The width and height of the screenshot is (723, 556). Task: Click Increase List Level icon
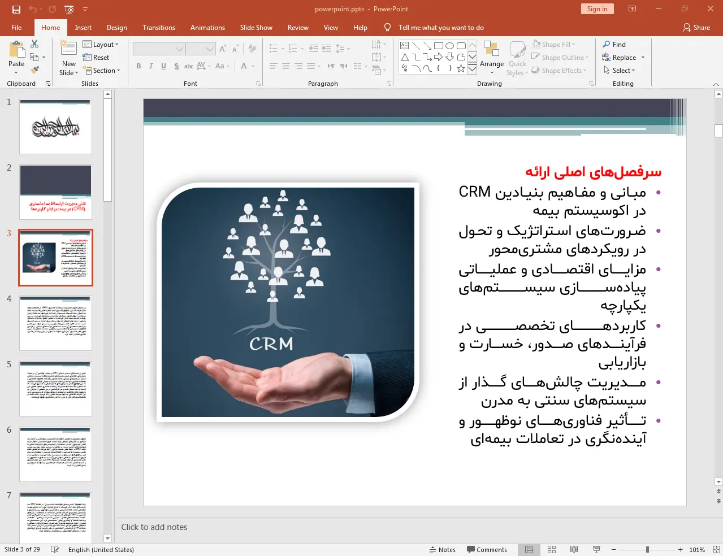[x=326, y=49]
